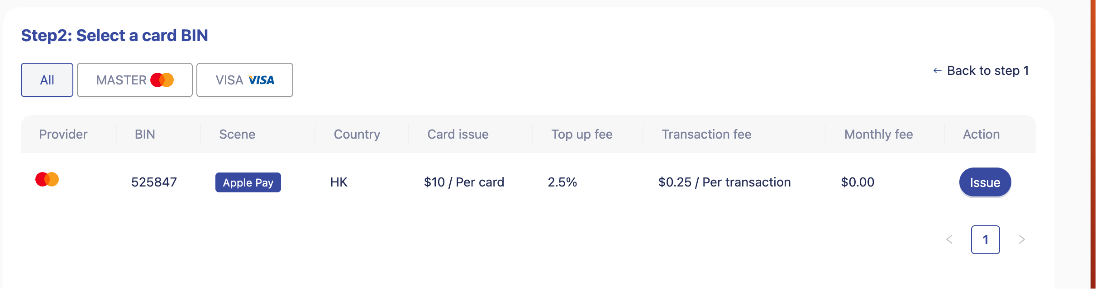Click the Apple Pay scene badge
Image resolution: width=1096 pixels, height=289 pixels.
click(x=248, y=182)
